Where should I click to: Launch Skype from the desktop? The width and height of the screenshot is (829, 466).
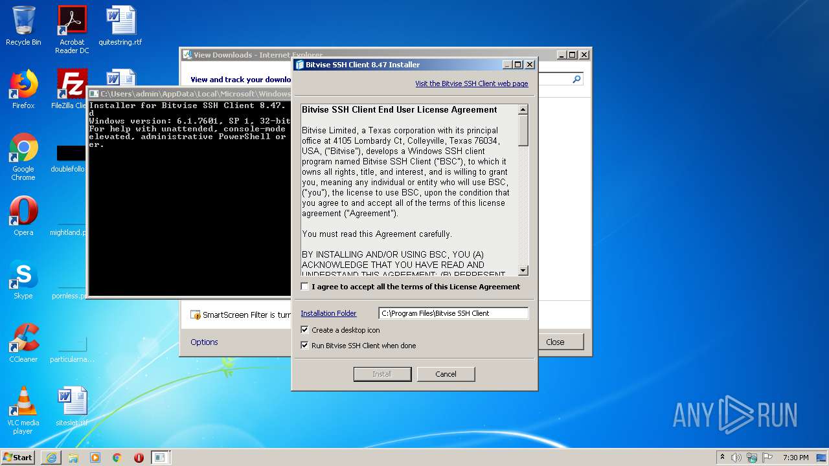(23, 280)
